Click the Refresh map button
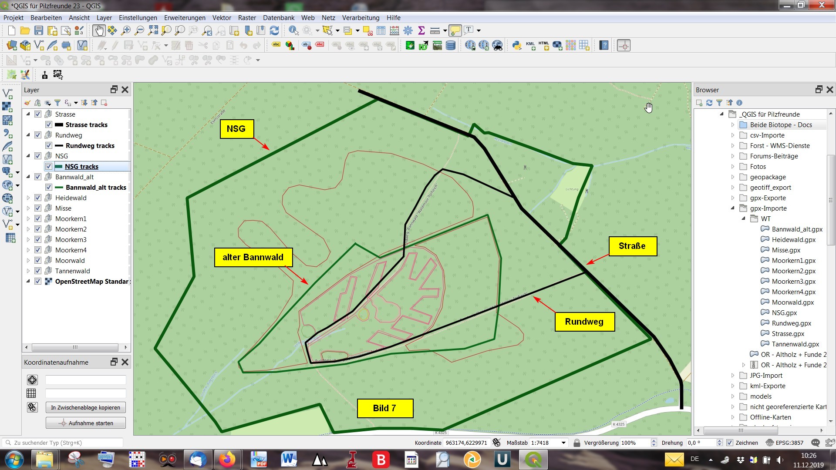Image resolution: width=836 pixels, height=470 pixels. click(274, 30)
